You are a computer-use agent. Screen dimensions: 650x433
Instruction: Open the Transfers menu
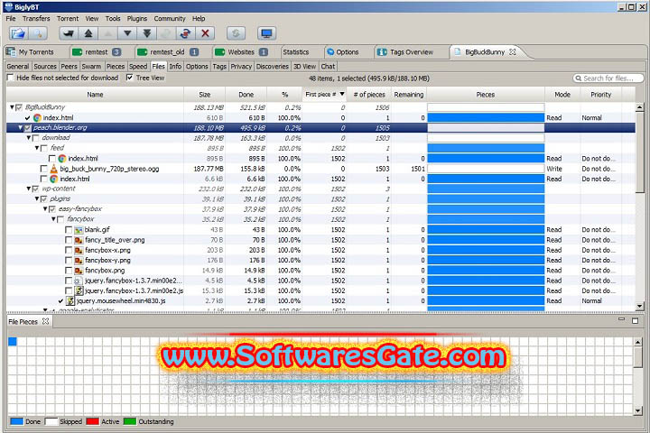click(x=36, y=19)
